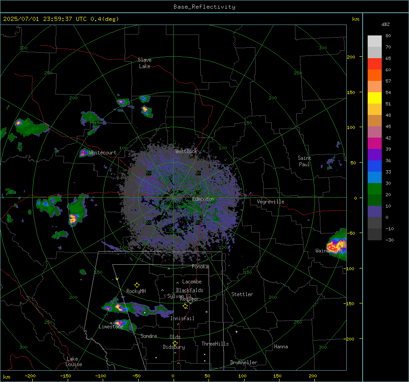
Task: Select the orange 57-60 dBZ legend swatch
Action: tap(374, 75)
